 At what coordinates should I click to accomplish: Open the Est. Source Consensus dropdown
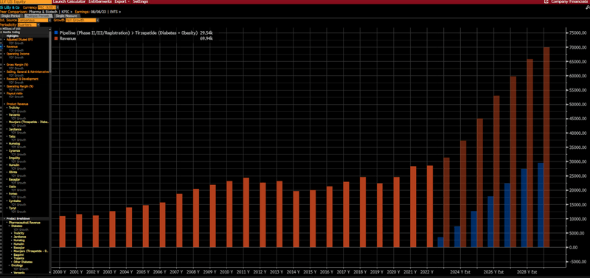tap(32, 20)
